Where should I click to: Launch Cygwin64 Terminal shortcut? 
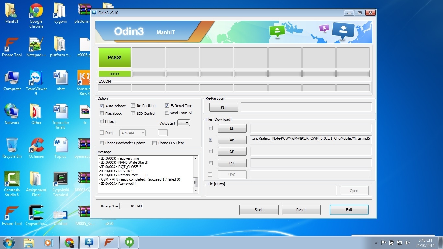tap(61, 184)
